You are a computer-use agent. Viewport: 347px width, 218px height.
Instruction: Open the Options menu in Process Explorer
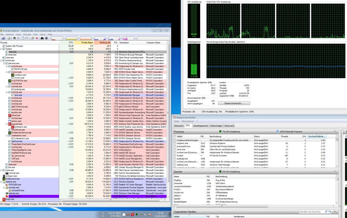tap(10, 34)
